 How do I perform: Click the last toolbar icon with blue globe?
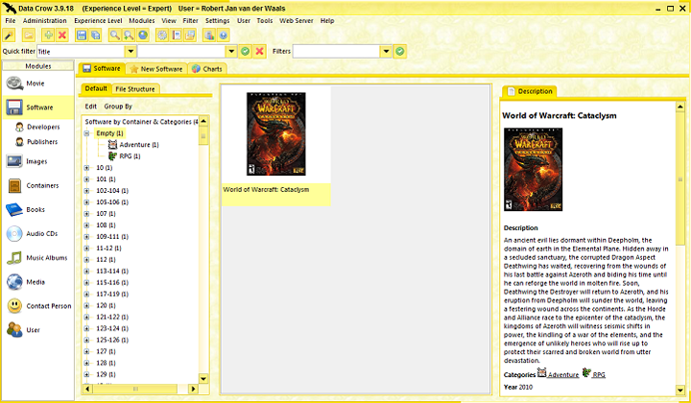pyautogui.click(x=224, y=36)
